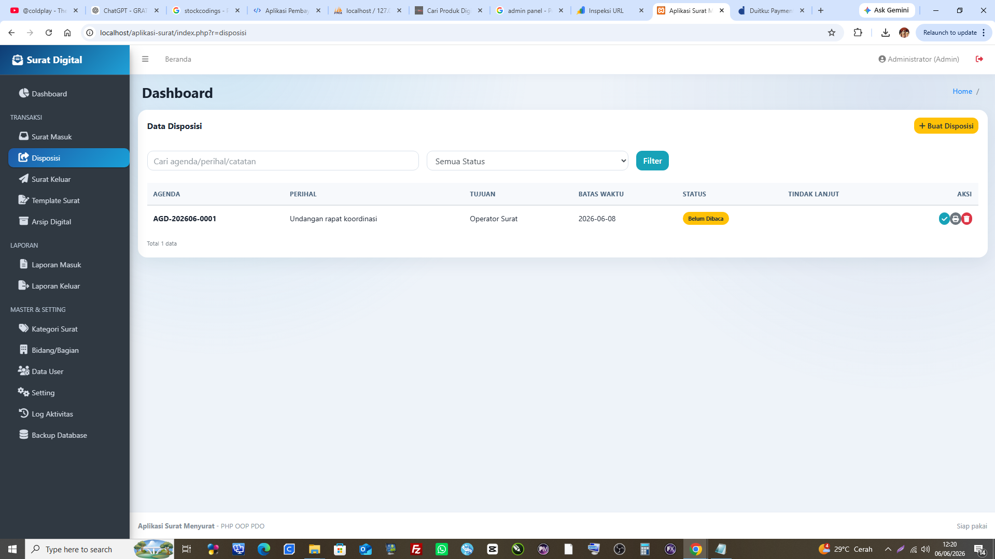
Task: Open FileZilla from the taskbar
Action: pyautogui.click(x=416, y=549)
